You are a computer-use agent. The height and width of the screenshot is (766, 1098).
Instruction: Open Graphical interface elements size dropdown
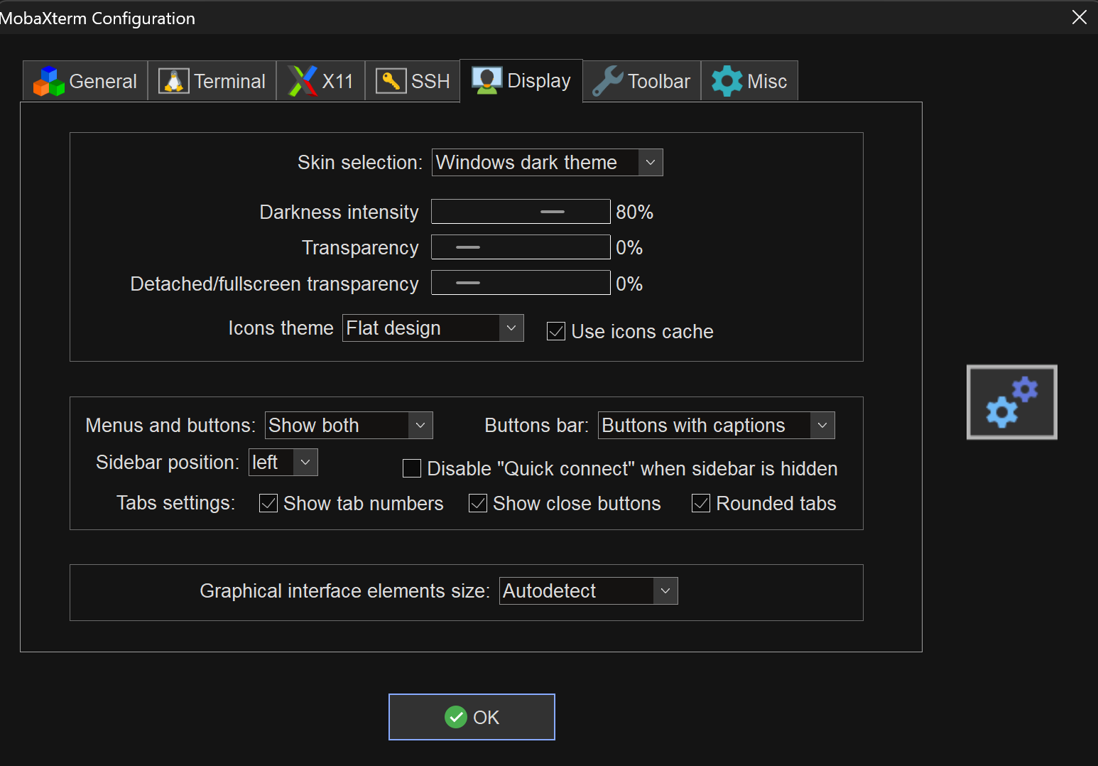point(589,591)
